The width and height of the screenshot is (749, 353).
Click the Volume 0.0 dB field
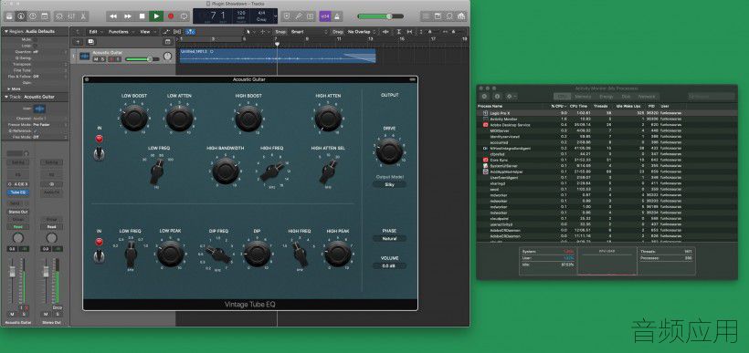click(389, 266)
